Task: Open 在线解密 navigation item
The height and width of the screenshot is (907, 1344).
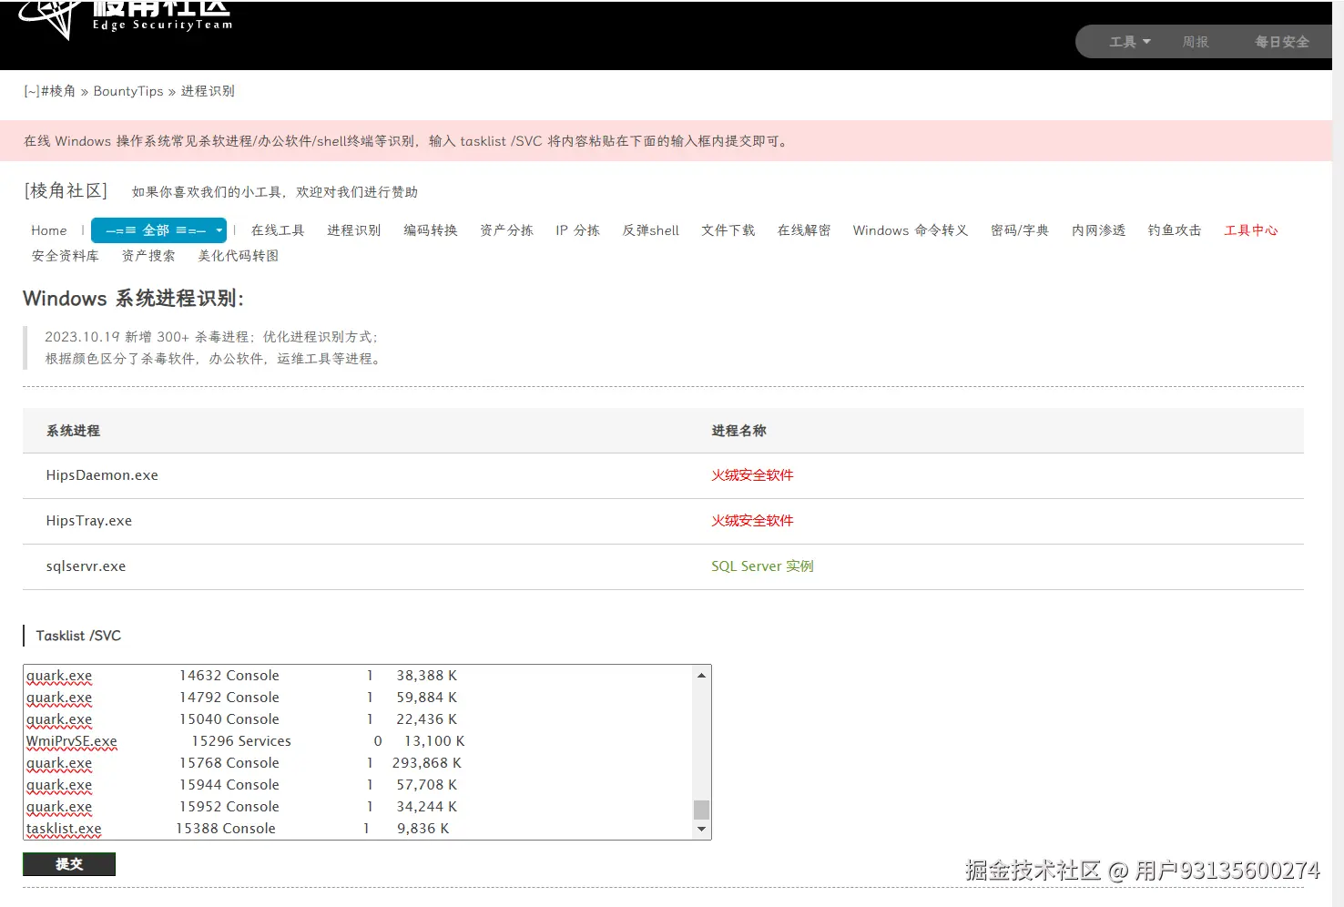Action: pyautogui.click(x=804, y=230)
